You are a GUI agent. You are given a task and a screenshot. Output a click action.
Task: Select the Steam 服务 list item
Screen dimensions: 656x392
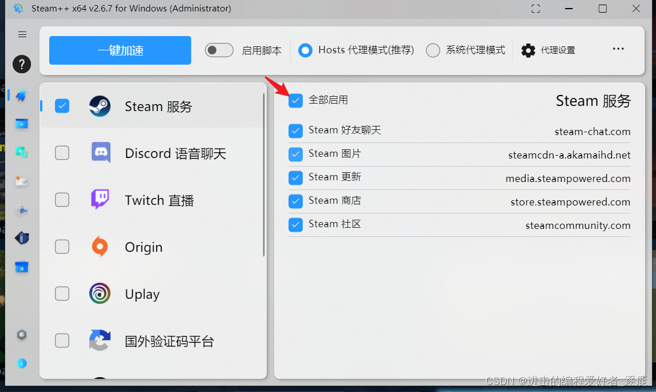152,106
